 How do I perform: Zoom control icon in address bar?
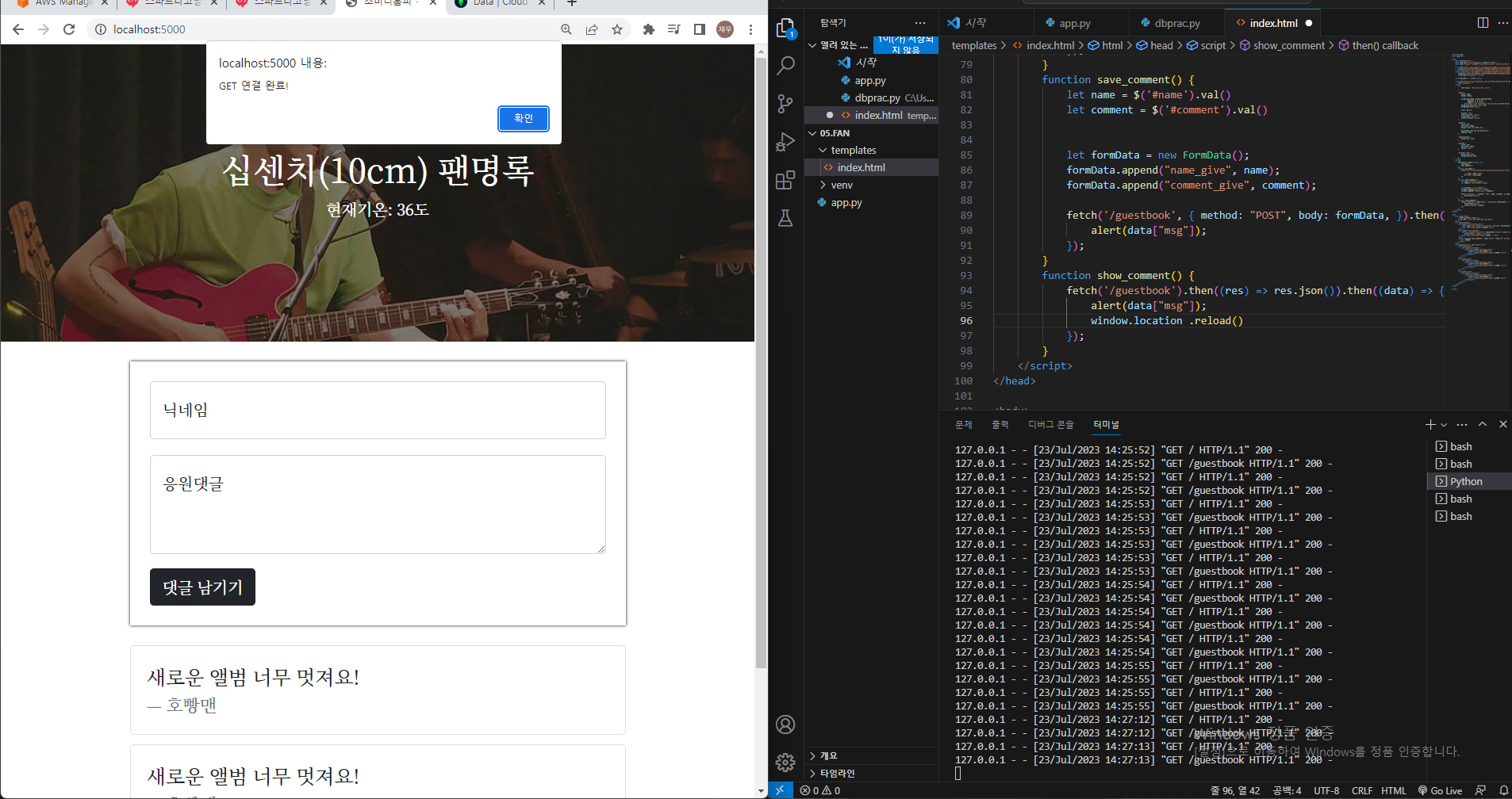click(x=566, y=29)
